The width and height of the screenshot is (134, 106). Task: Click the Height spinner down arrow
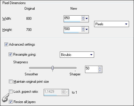click(x=83, y=30)
